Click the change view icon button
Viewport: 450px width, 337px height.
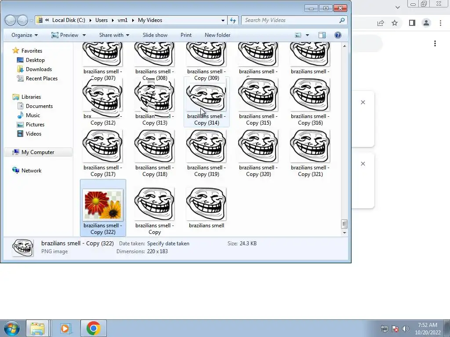298,35
